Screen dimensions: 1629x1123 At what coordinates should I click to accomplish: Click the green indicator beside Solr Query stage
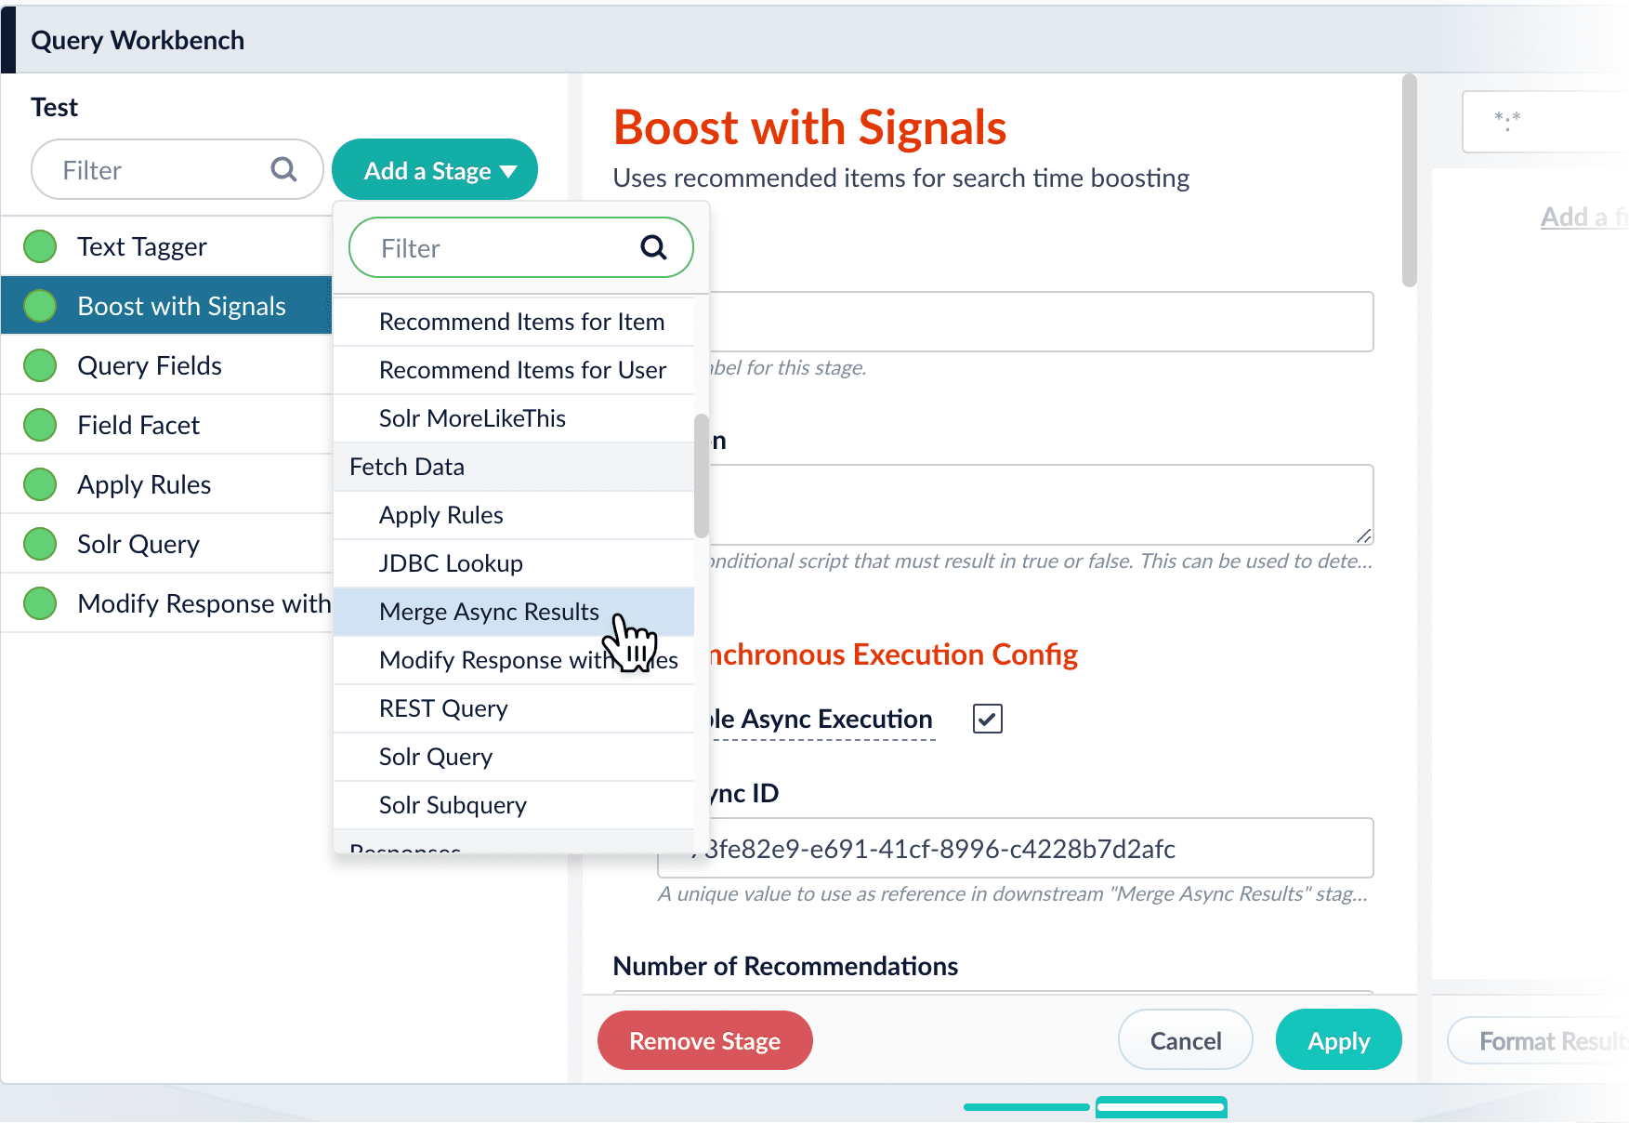click(39, 544)
